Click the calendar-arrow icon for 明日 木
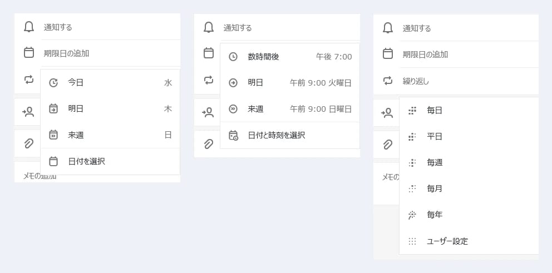 pos(53,109)
